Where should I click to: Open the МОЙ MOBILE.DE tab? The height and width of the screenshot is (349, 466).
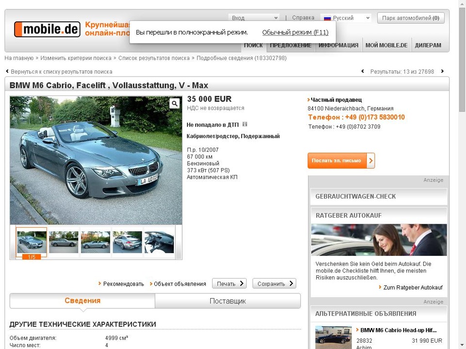386,45
